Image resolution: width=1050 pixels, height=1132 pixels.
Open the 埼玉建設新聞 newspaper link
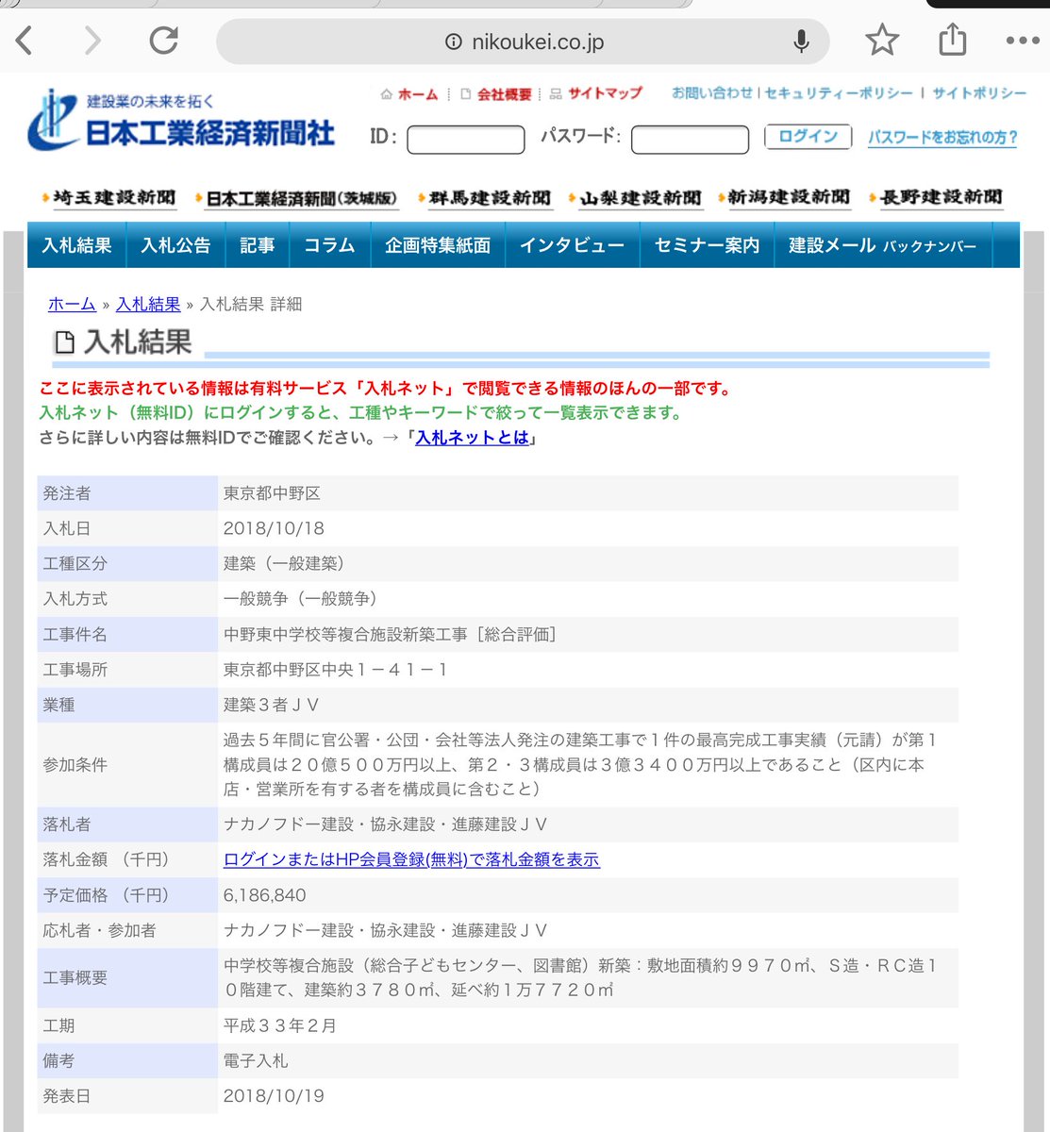pos(108,198)
